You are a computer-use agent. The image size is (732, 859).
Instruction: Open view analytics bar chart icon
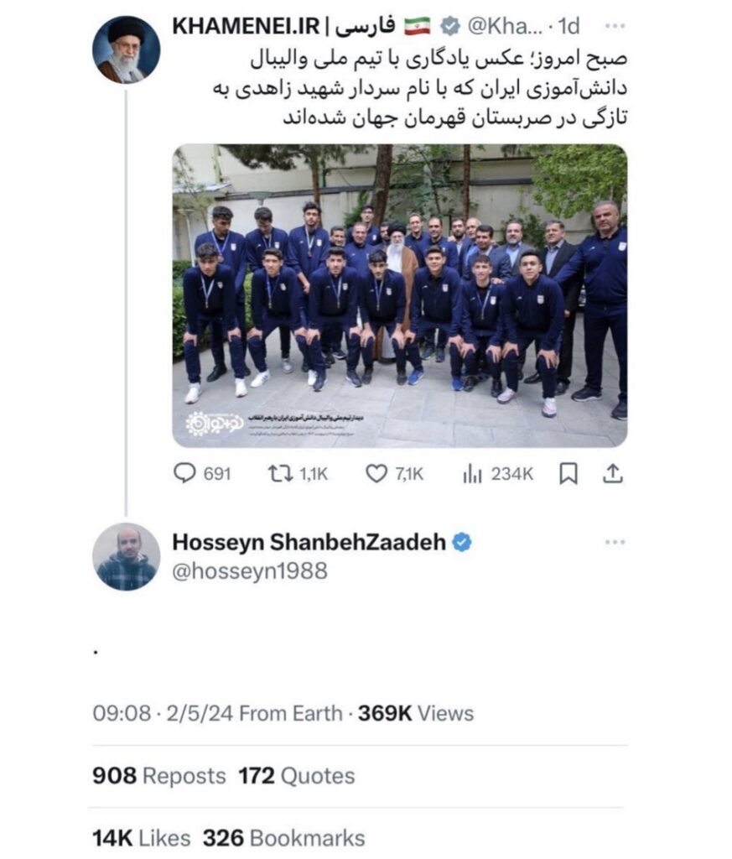point(472,473)
